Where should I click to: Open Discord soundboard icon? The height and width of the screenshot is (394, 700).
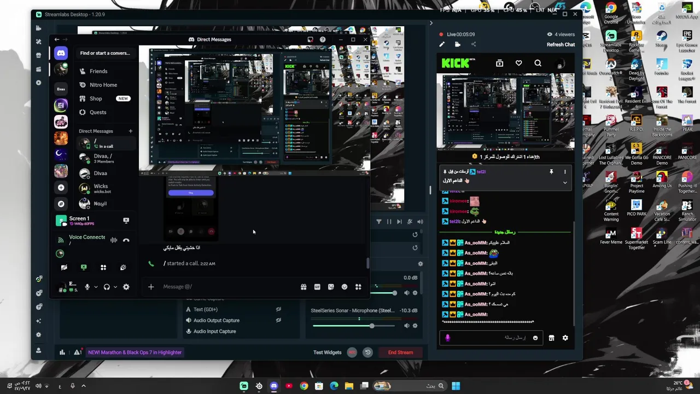click(123, 268)
